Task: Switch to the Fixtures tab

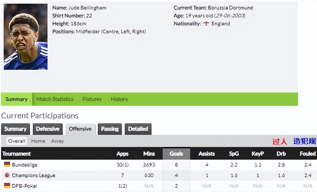Action: [92, 99]
